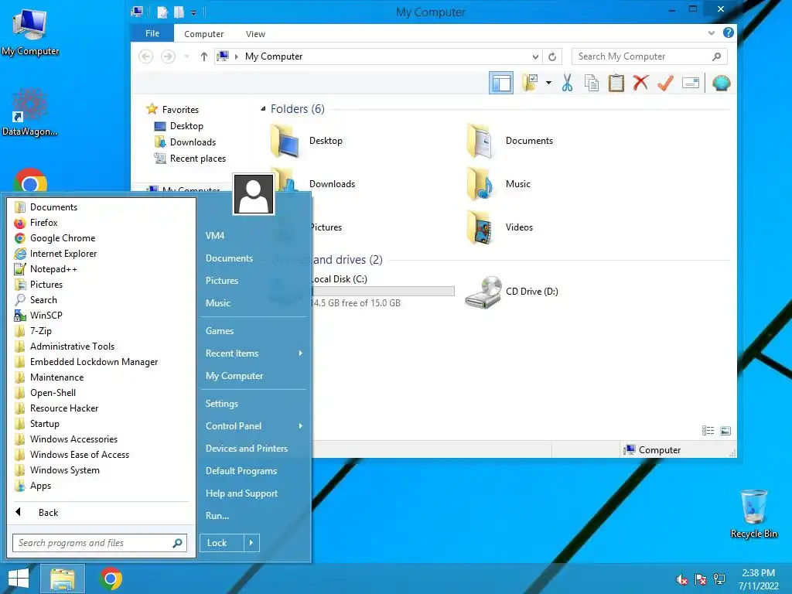The height and width of the screenshot is (594, 792).
Task: Open Control Panel from start menu
Action: [254, 426]
